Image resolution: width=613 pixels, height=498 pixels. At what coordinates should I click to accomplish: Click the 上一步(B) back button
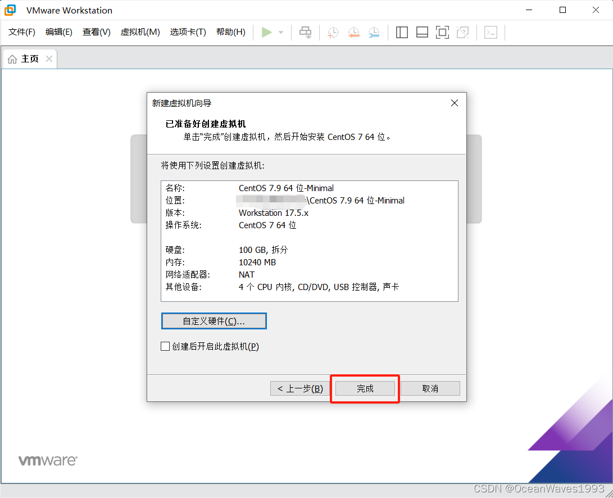pyautogui.click(x=300, y=388)
